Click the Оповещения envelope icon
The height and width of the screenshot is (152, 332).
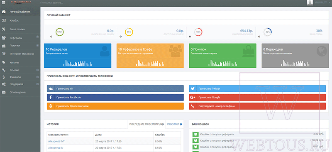tap(4, 92)
